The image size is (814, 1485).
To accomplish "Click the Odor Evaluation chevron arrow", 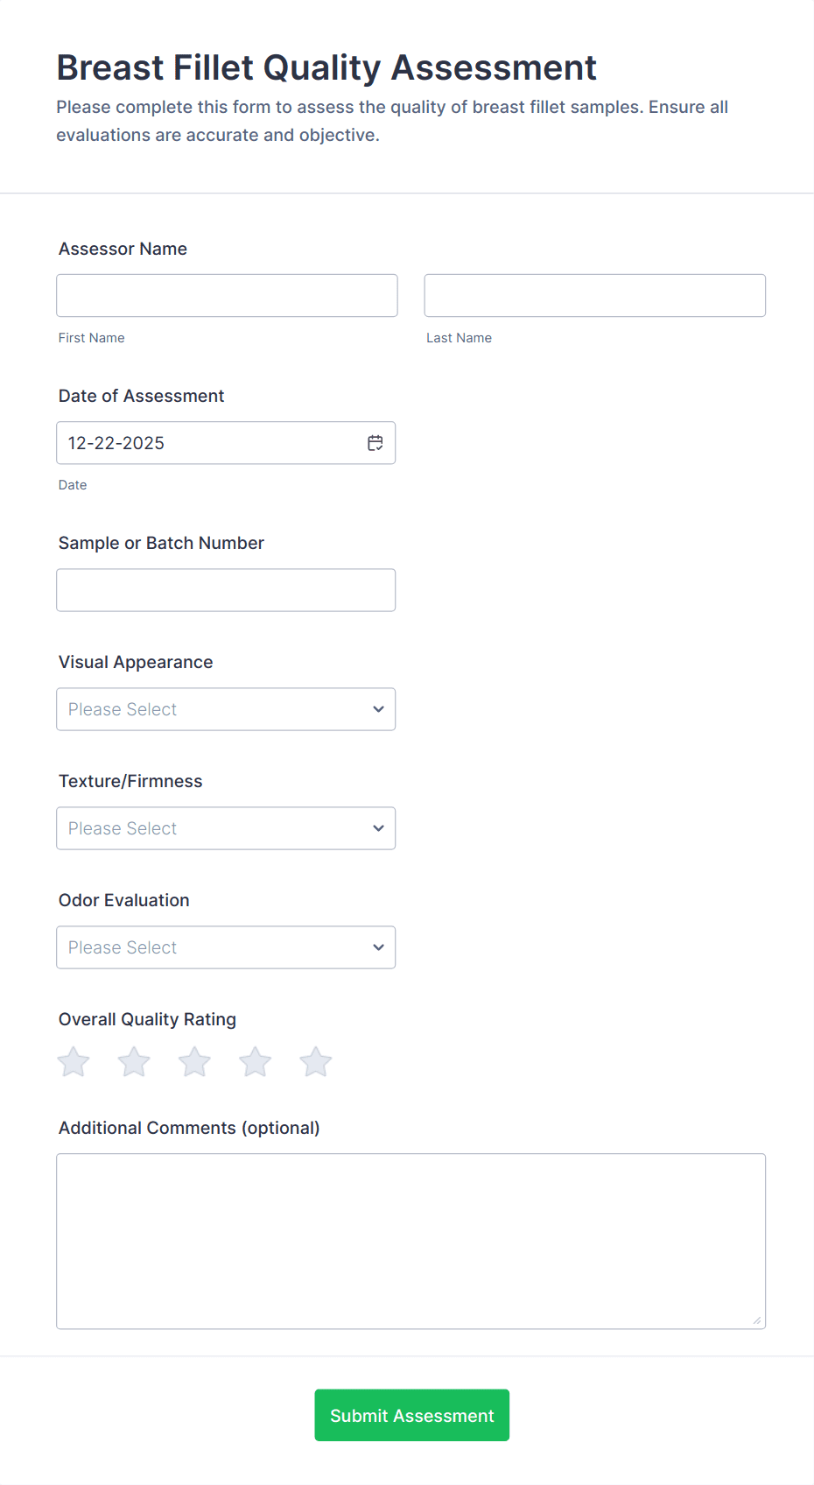I will [378, 947].
